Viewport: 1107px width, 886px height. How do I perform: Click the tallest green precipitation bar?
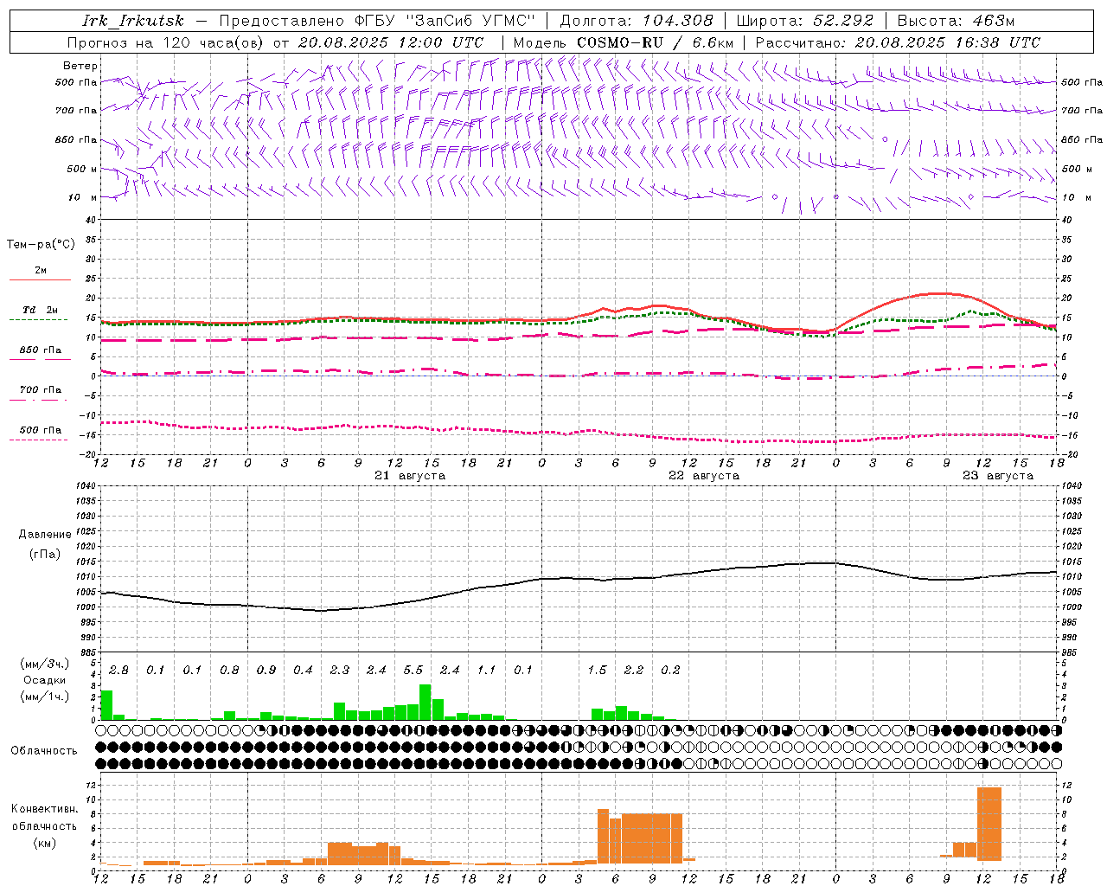click(425, 703)
